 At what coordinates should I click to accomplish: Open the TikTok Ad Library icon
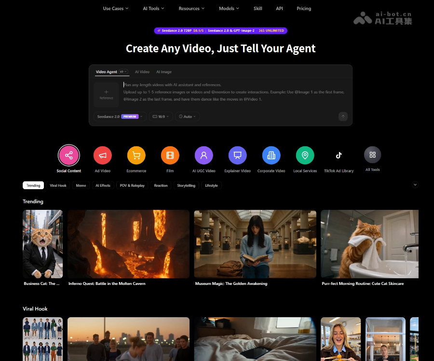(339, 155)
